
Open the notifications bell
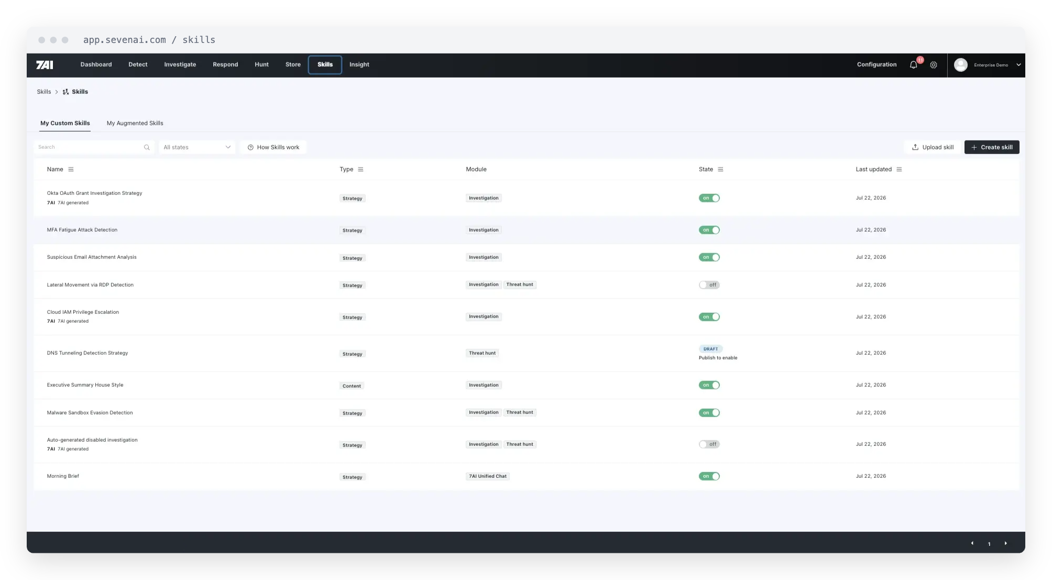click(x=913, y=65)
